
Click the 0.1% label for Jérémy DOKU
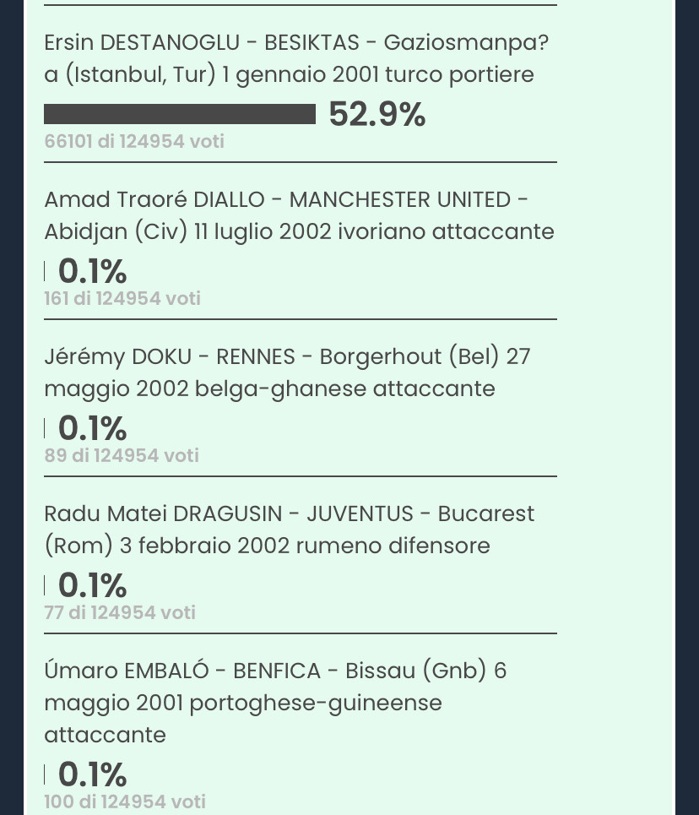[92, 428]
